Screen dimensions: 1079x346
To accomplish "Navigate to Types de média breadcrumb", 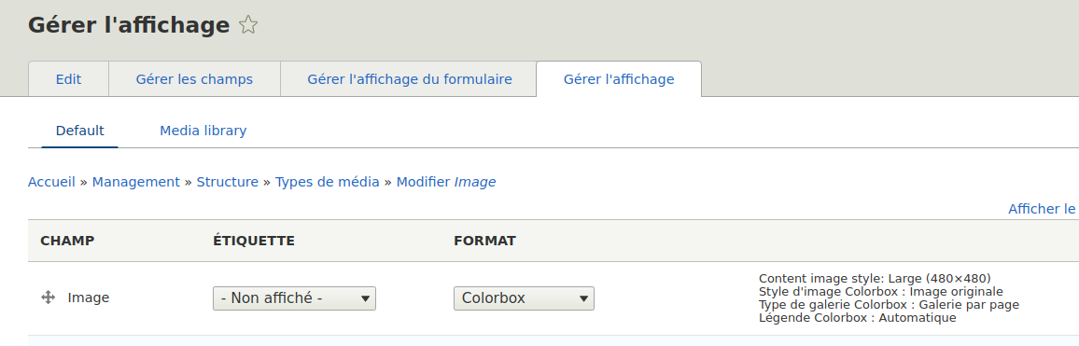I will coord(327,182).
